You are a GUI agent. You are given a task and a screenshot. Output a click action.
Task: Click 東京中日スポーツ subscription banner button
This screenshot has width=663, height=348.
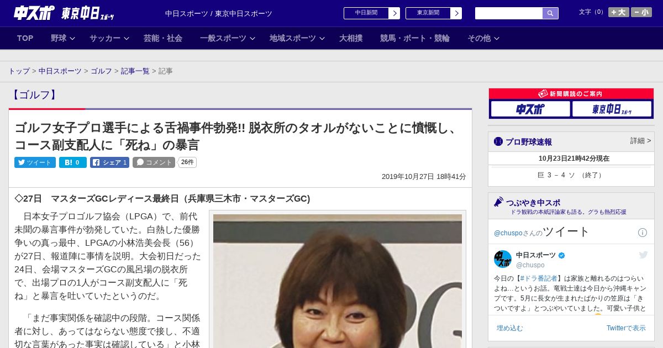pos(612,109)
